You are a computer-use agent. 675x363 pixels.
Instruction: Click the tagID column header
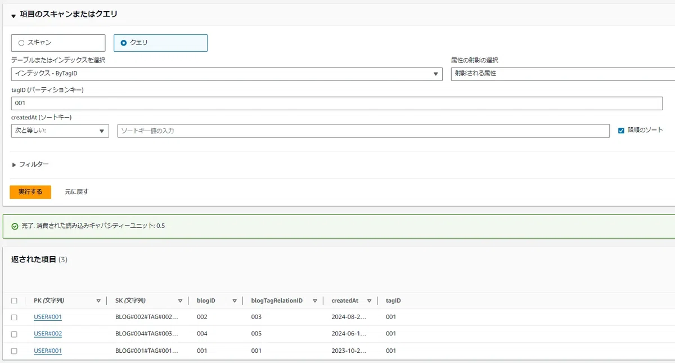(x=393, y=301)
